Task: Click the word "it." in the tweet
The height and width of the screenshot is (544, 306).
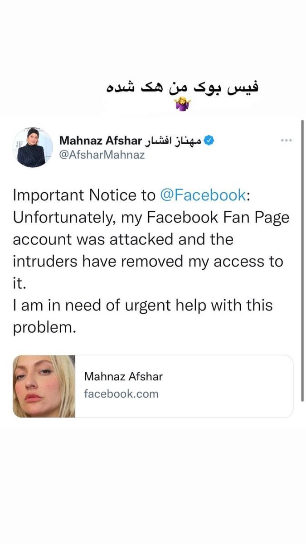Action: point(19,283)
